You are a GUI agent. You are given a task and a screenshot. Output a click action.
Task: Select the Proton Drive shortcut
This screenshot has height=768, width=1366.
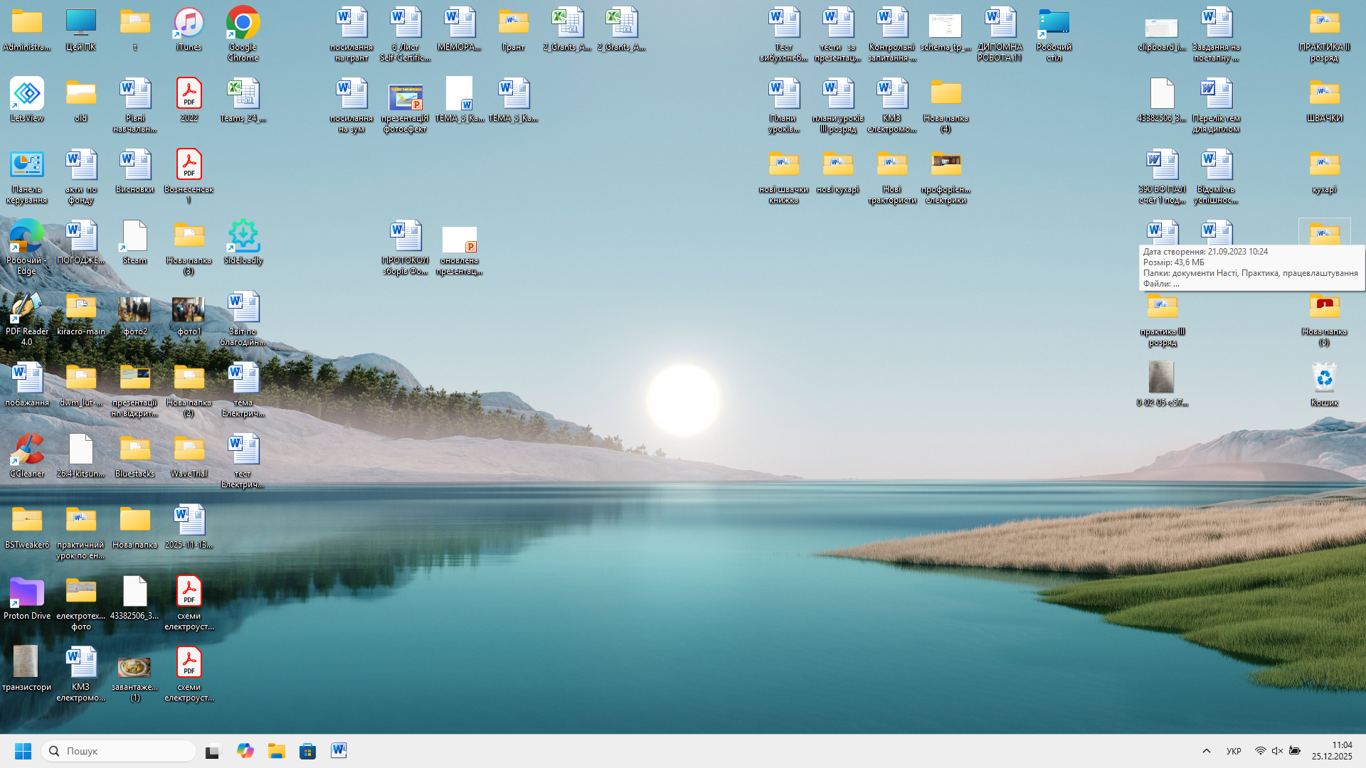click(27, 592)
